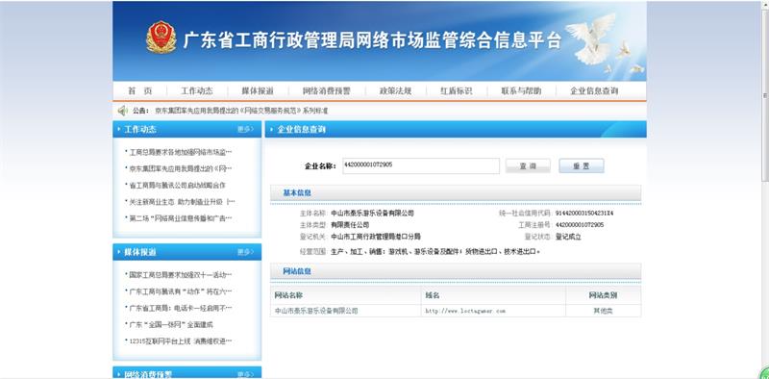Viewport: 769px width, 379px height.
Task: Expand 更多 in 网络消费预警 panel
Action: pos(245,374)
